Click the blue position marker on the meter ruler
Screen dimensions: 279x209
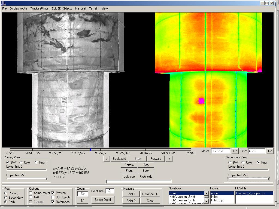point(90,149)
